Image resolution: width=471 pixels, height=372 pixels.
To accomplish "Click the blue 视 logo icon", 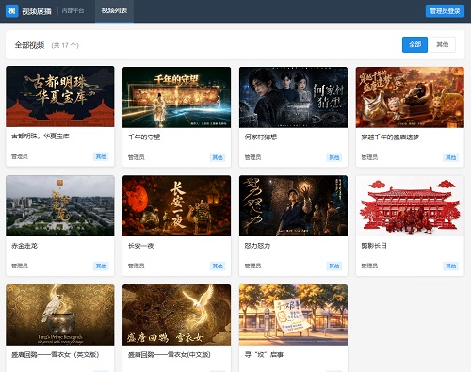I will click(12, 11).
